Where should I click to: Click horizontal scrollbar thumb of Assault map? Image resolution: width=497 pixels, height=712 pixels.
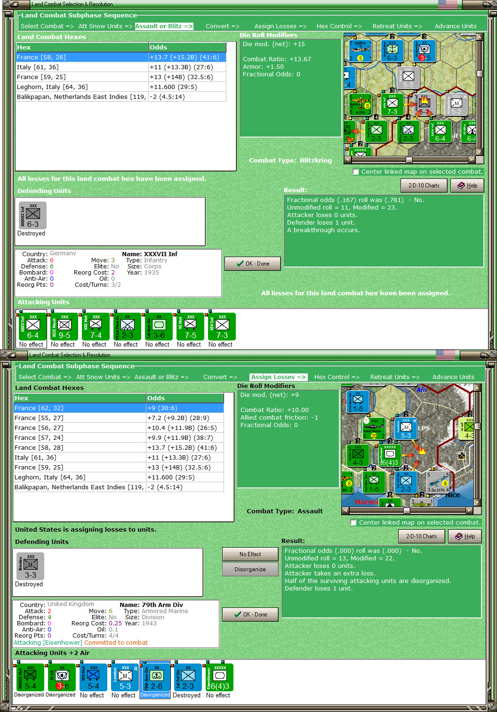coord(407,510)
